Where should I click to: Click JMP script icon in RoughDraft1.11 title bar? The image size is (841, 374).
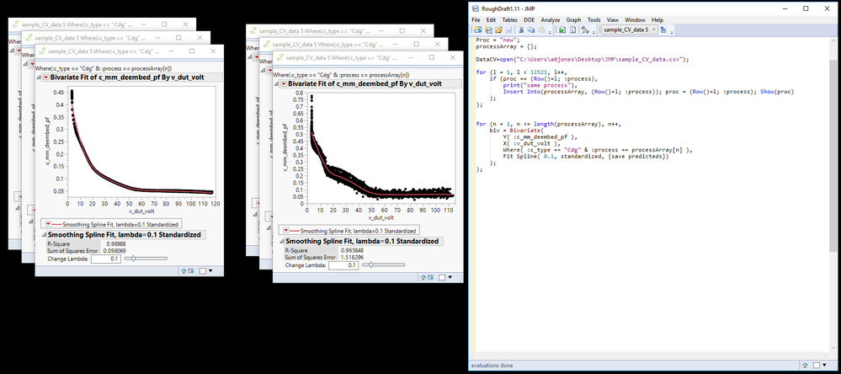point(475,8)
